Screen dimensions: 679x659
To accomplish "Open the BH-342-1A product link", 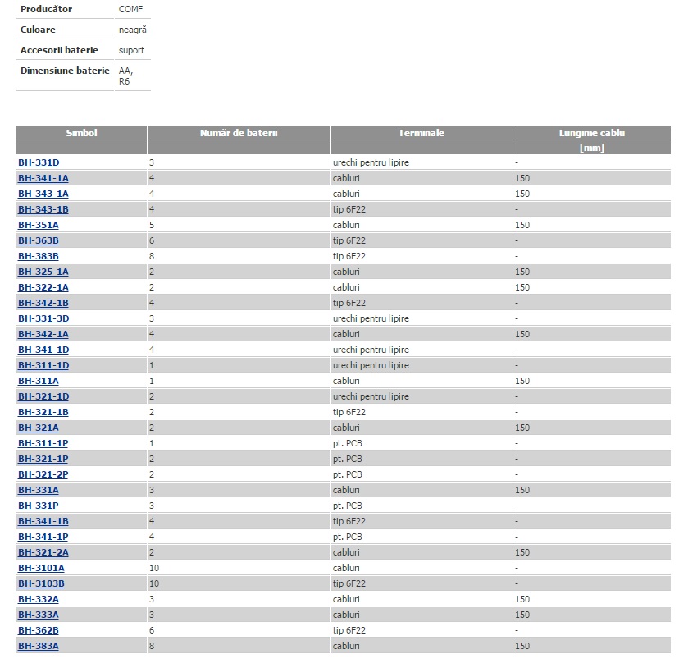I will pos(43,334).
